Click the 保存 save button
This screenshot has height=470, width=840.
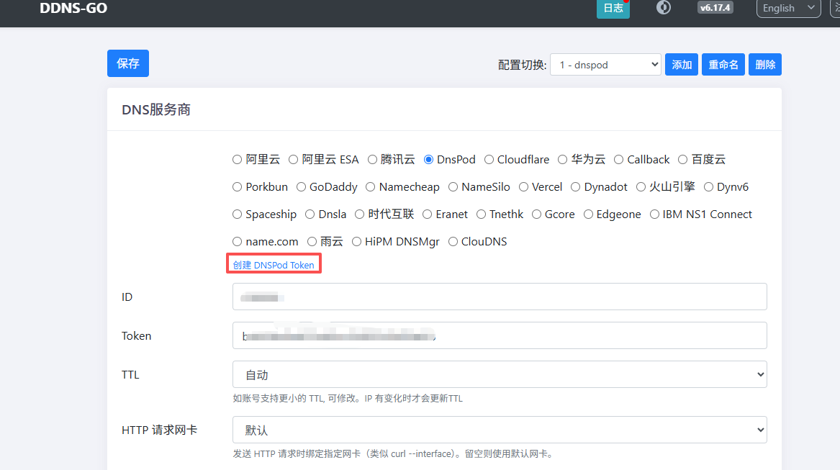tap(128, 63)
